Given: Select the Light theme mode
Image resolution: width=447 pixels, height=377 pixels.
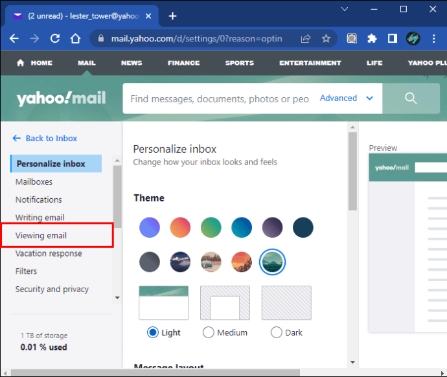Looking at the screenshot, I should [153, 332].
